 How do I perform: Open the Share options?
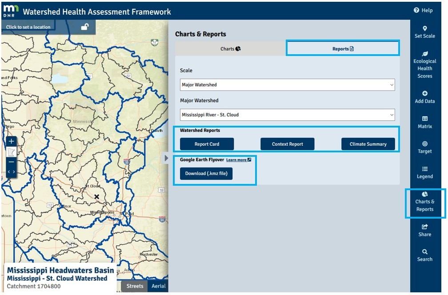point(424,231)
